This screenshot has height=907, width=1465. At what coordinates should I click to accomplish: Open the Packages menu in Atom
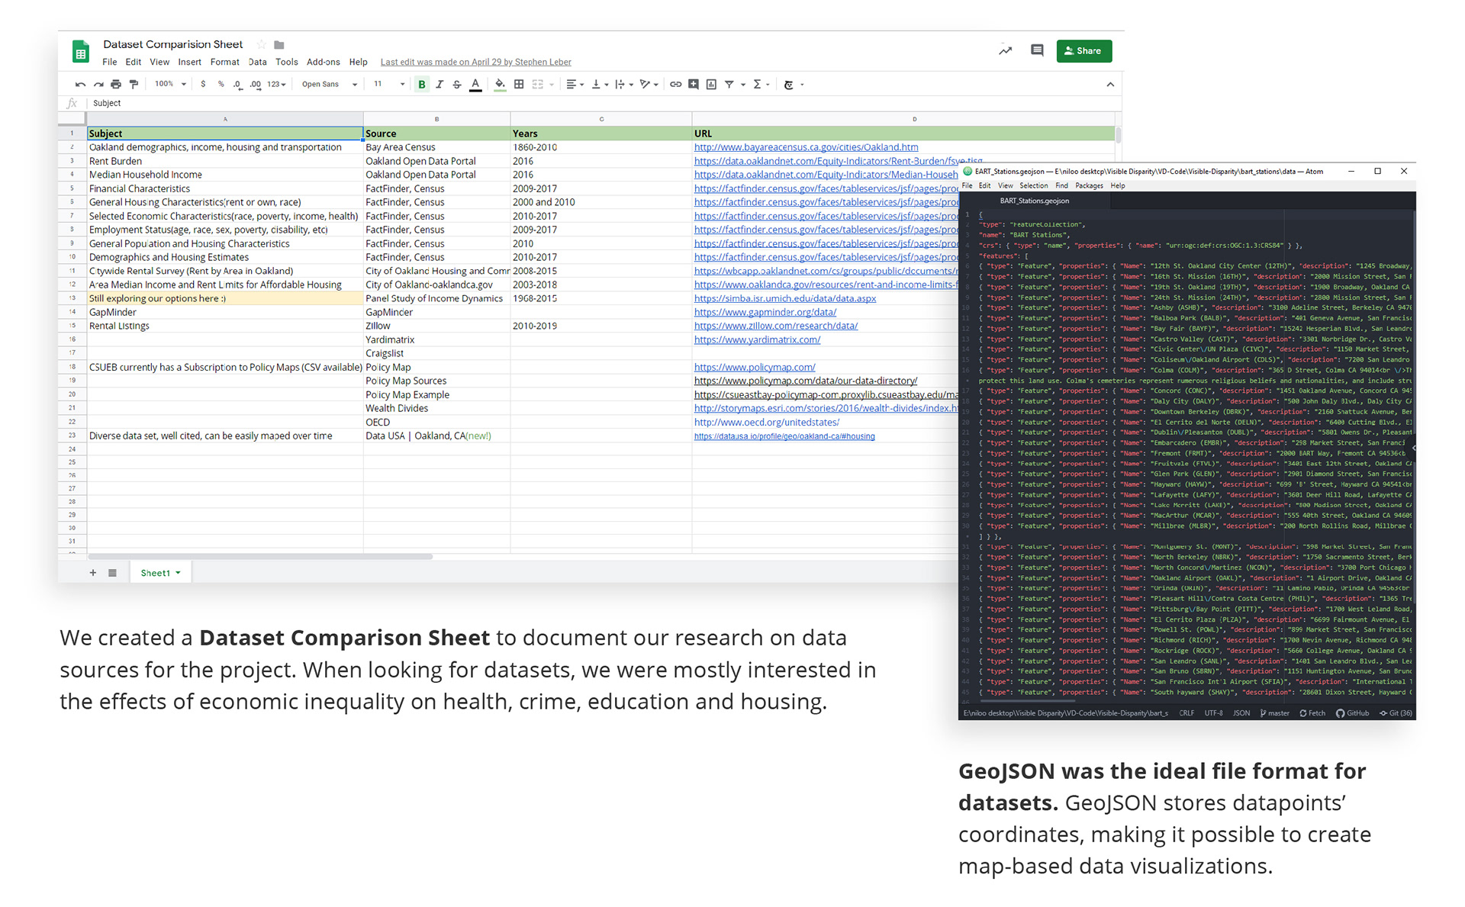(x=1089, y=186)
